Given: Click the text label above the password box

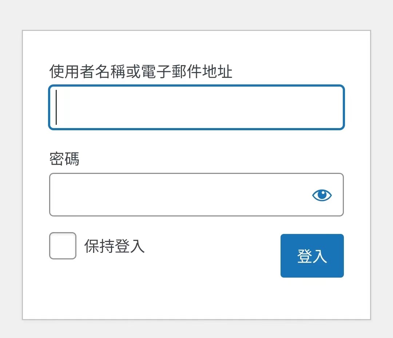Looking at the screenshot, I should [x=64, y=159].
